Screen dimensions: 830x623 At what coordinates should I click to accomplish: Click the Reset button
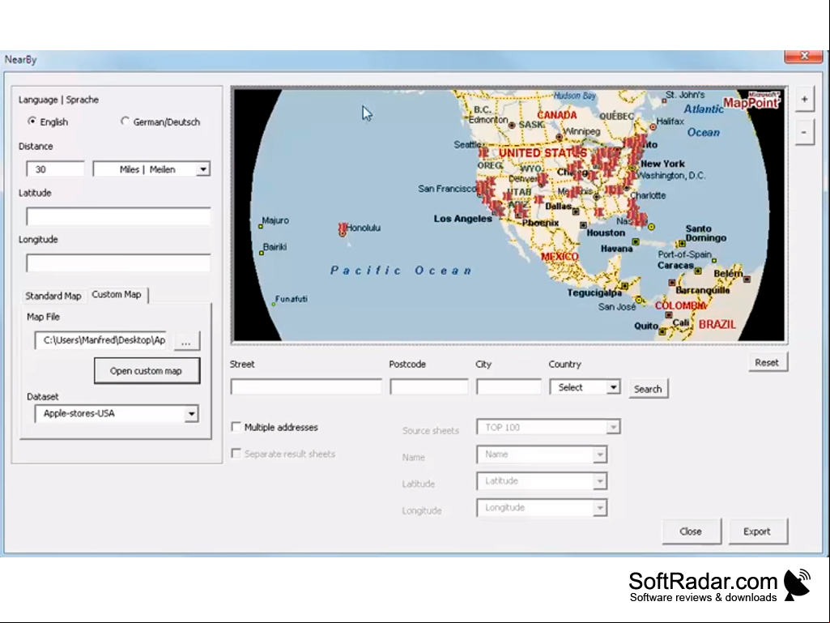tap(767, 362)
